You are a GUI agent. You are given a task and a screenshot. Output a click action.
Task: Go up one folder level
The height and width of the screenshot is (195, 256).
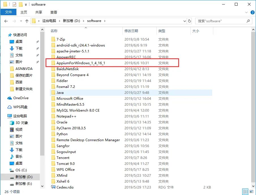coord(27,21)
